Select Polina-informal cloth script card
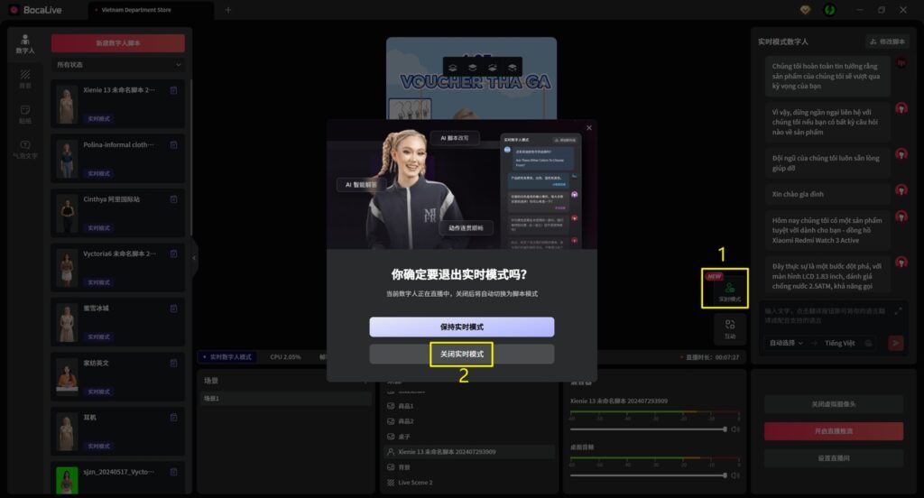This screenshot has height=498, width=924. [118, 159]
